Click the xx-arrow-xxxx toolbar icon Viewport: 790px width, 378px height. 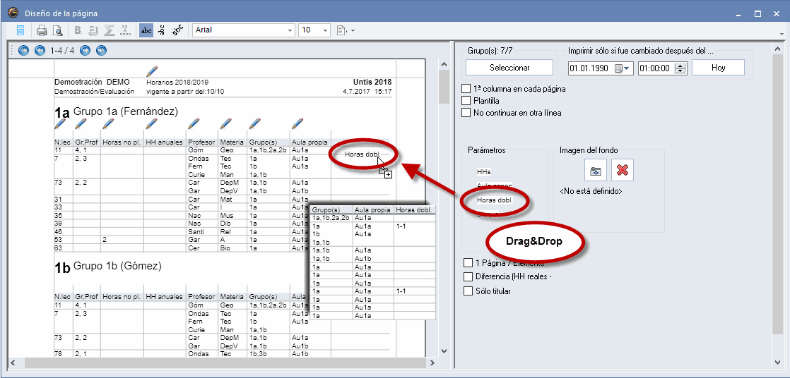click(x=125, y=30)
